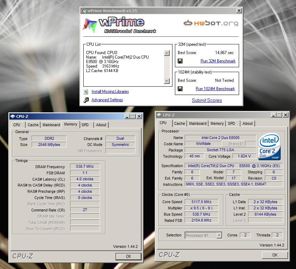Click the floppy disk icon beside Run 32M Benchmark
Image resolution: width=296 pixels, height=269 pixels.
[180, 61]
